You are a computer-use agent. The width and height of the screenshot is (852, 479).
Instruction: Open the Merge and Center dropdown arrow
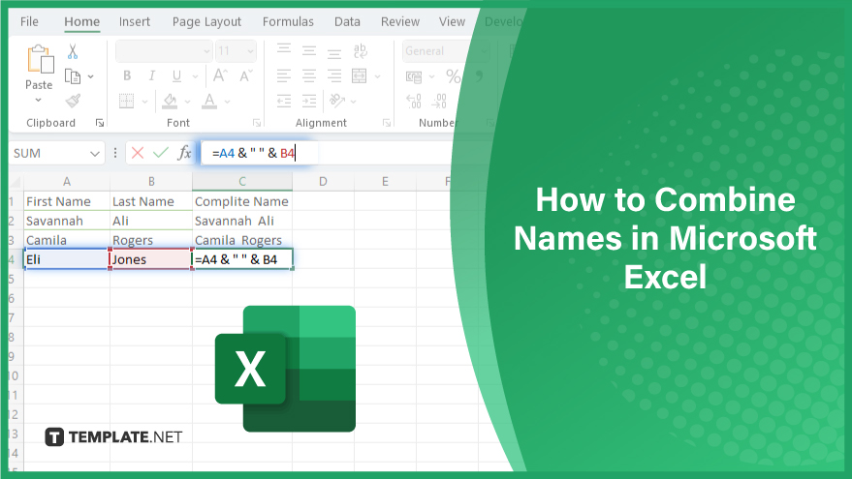378,76
